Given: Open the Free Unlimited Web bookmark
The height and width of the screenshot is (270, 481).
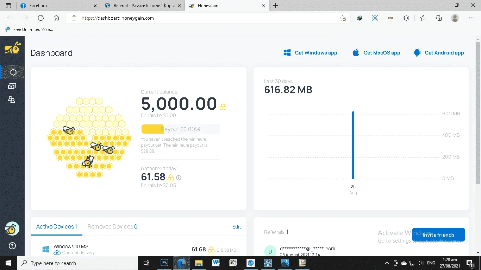Looking at the screenshot, I should tap(29, 30).
